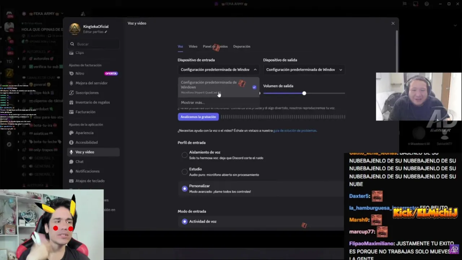Viewport: 462px width, 260px height.
Task: Join the GENERAL 1 voice channel
Action: pyautogui.click(x=42, y=158)
